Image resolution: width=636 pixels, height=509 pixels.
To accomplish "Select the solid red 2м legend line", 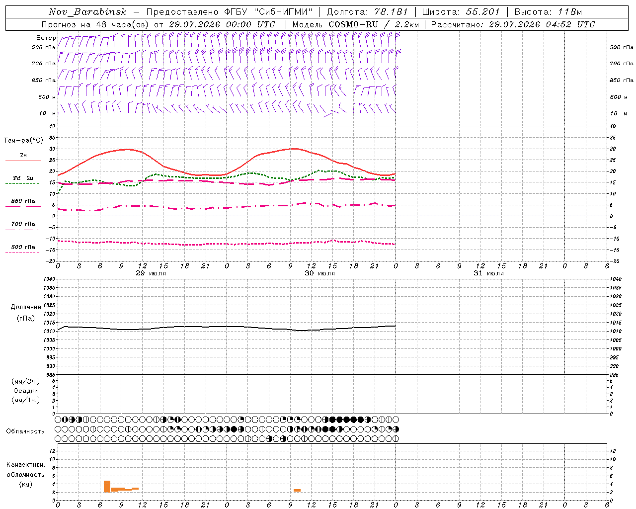I will (x=23, y=161).
